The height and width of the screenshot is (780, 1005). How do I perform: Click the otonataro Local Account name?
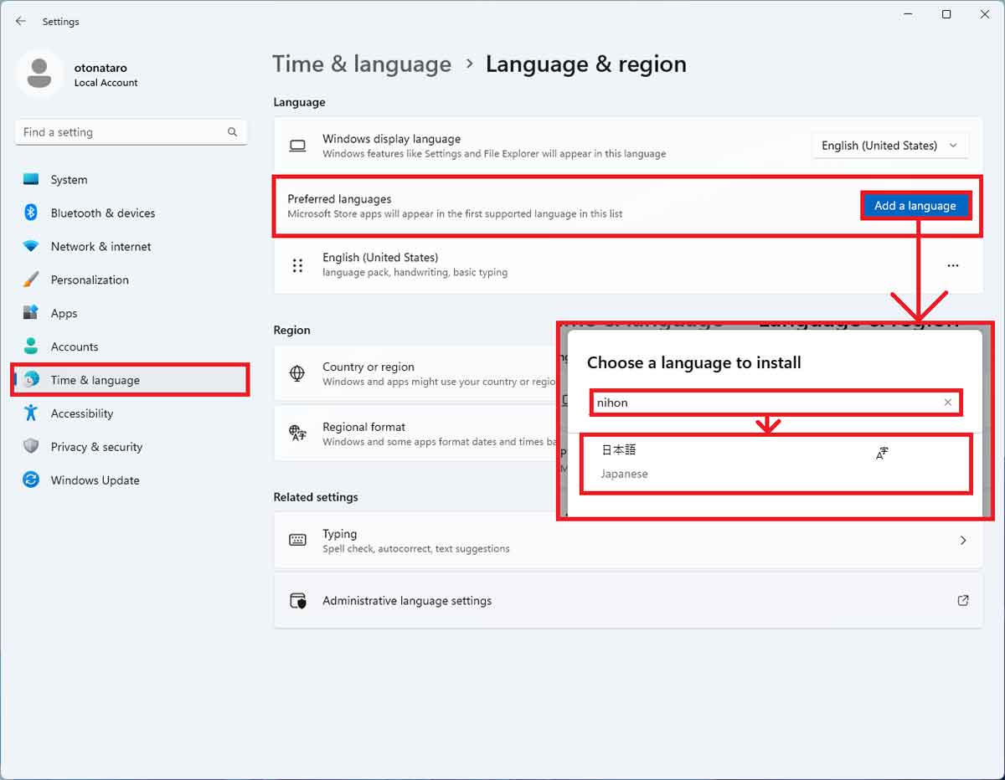click(106, 74)
